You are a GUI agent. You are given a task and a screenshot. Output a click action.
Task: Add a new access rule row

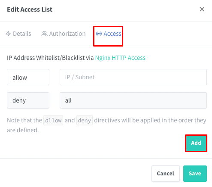(x=196, y=143)
